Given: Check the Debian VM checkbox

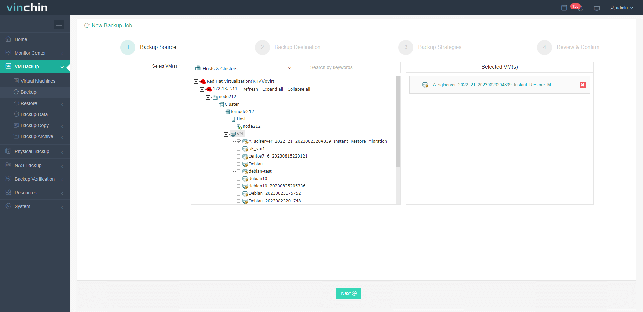Looking at the screenshot, I should (239, 164).
